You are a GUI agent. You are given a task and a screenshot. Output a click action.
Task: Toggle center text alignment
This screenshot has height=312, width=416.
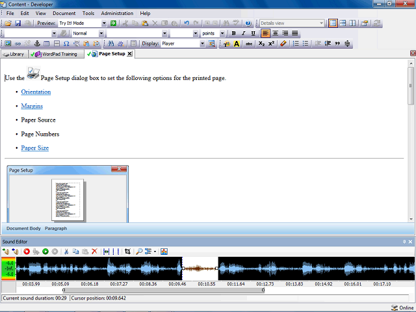coord(276,33)
